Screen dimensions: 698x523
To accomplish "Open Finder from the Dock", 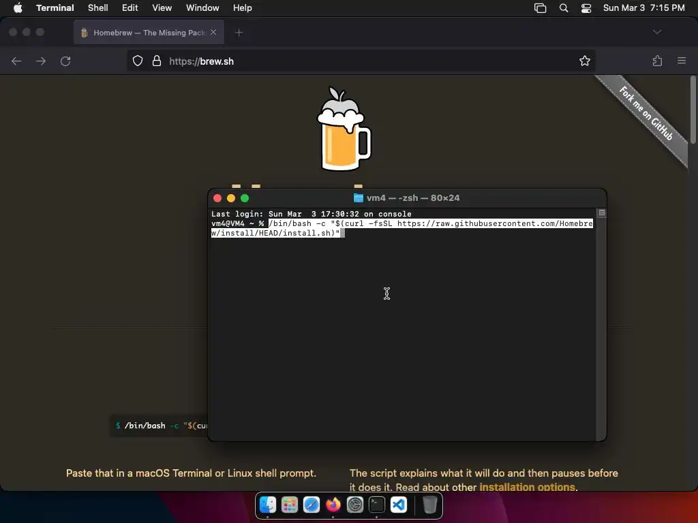I will (x=267, y=505).
